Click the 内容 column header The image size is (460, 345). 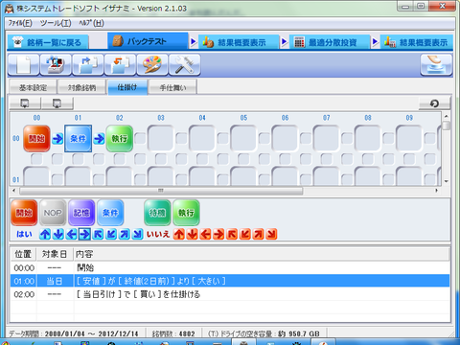262,254
